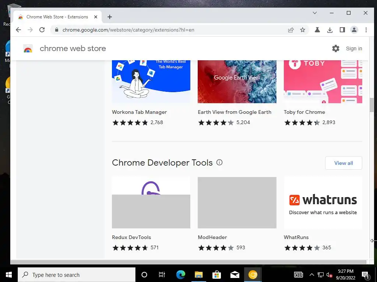377x282 pixels.
Task: Share this page icon in address bar
Action: pyautogui.click(x=291, y=30)
